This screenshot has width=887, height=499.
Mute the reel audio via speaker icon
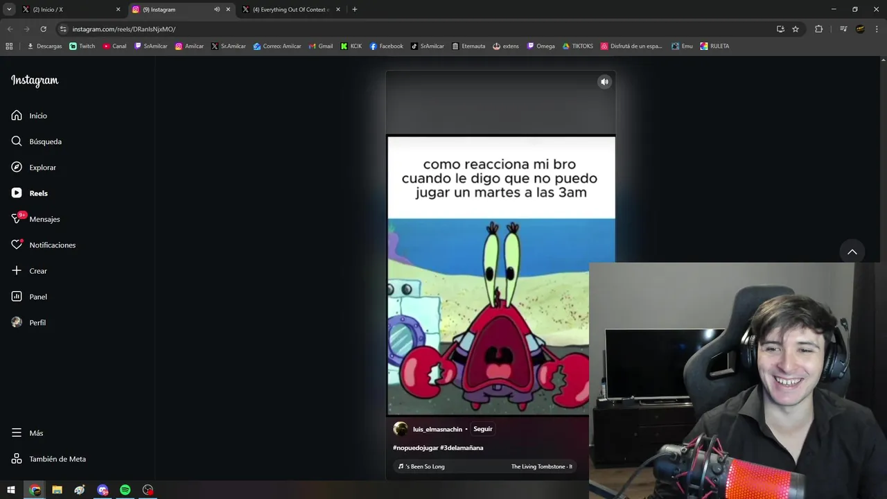point(604,82)
